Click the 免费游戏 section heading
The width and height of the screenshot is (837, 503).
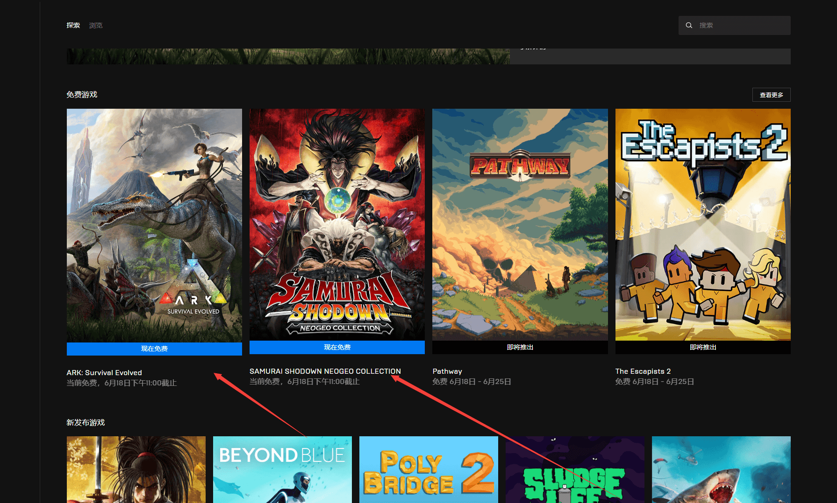click(x=82, y=94)
